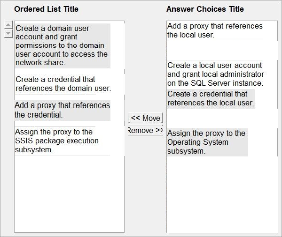Select 'Add a proxy that references the credential'

click(x=62, y=110)
